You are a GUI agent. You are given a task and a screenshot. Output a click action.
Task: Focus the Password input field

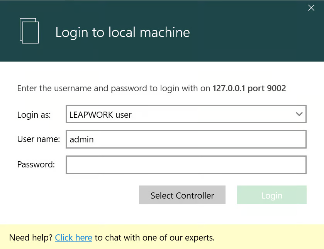tap(186, 165)
